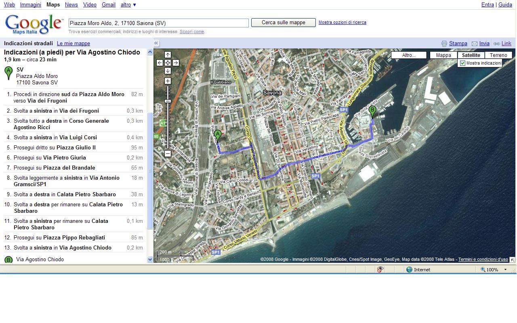Viewport: 517px width, 323px height.
Task: Click the zoom out minus button
Action: (168, 153)
